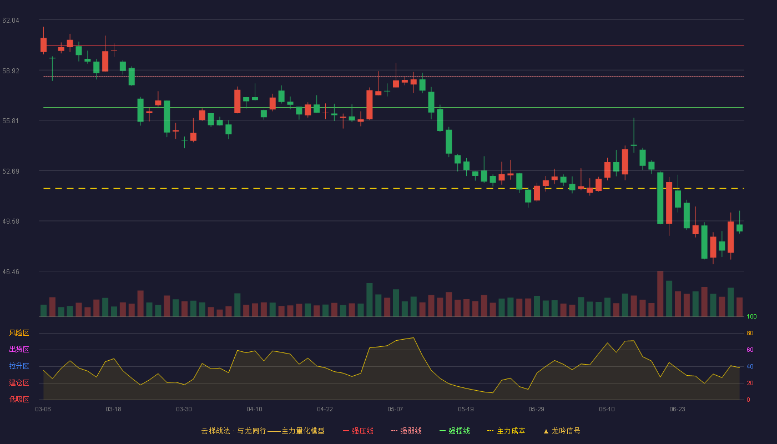This screenshot has width=777, height=444.
Task: Select the 04-10 date label
Action: [254, 409]
